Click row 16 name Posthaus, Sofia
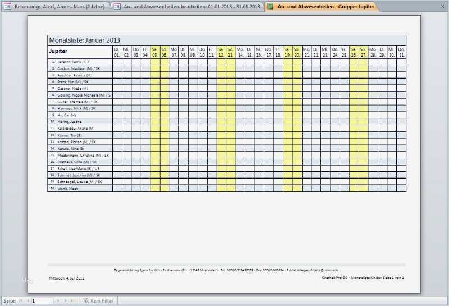Screen dimensions: 449x306 pyautogui.click(x=77, y=162)
